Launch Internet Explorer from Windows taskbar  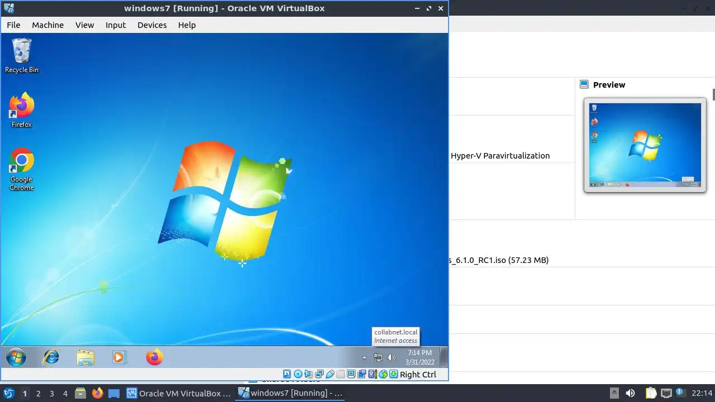pyautogui.click(x=51, y=357)
